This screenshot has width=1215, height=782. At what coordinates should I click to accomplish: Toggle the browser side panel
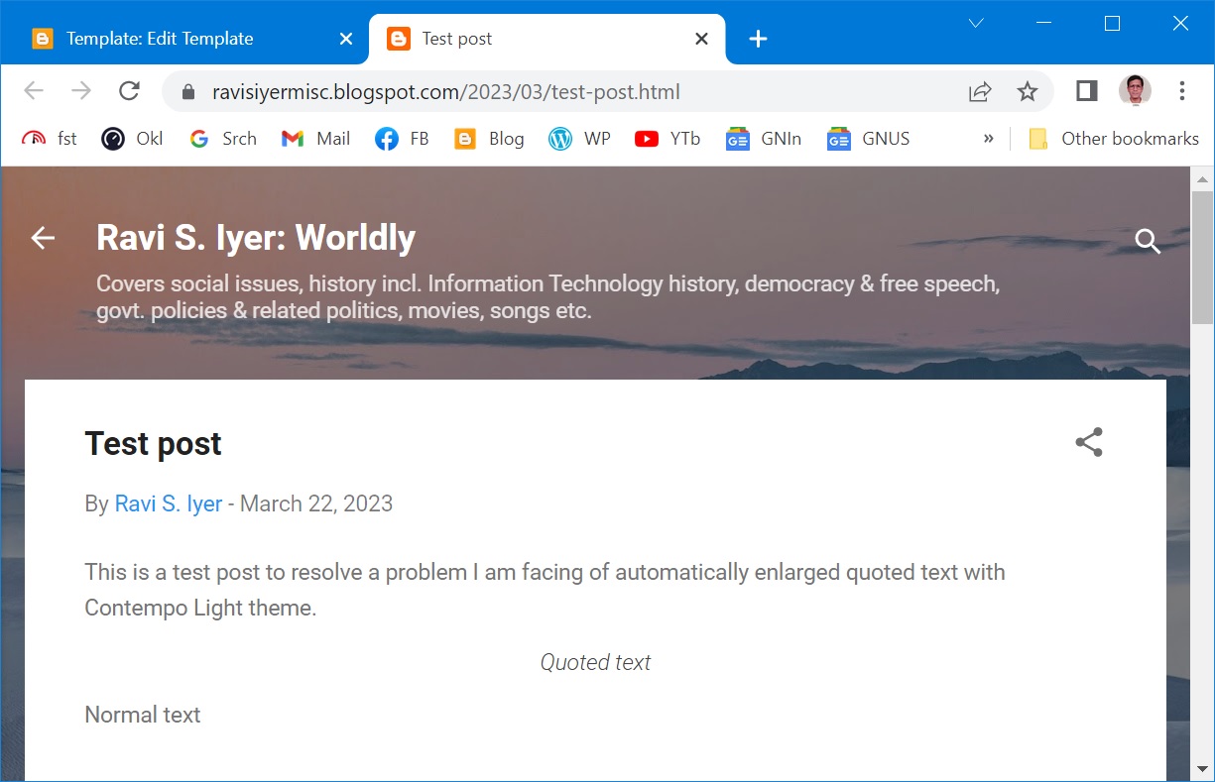click(x=1086, y=91)
